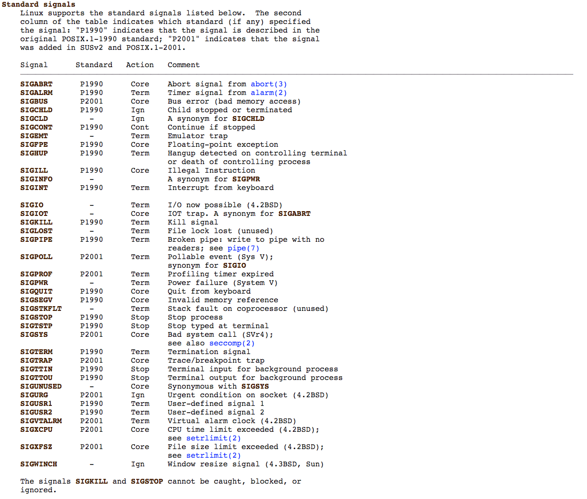Click the bold SIGSEGV signal name

pyautogui.click(x=36, y=300)
